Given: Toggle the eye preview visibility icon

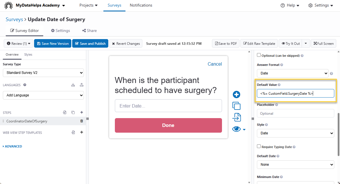Looking at the screenshot, I should 236,129.
